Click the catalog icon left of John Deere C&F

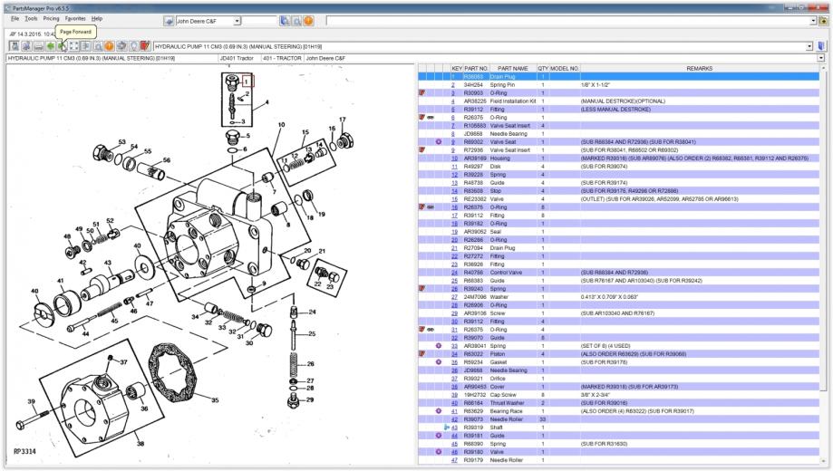(169, 20)
